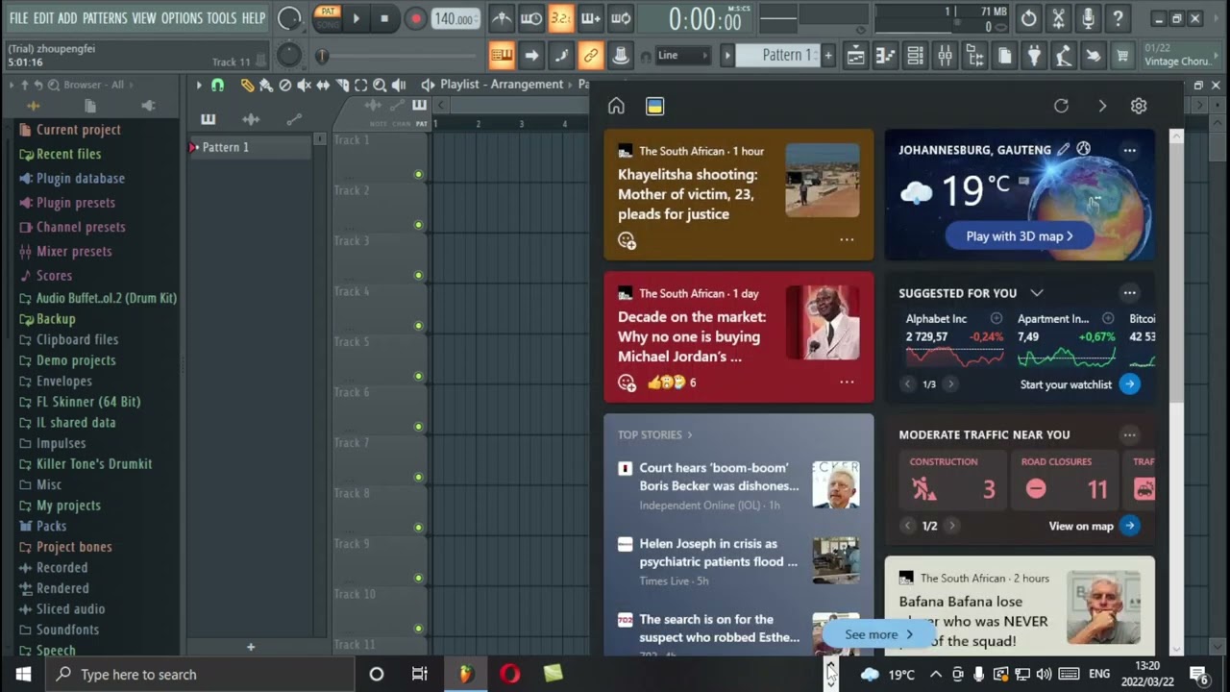This screenshot has height=692, width=1230.
Task: Select the Slice tool in Playlist
Action: tap(342, 85)
